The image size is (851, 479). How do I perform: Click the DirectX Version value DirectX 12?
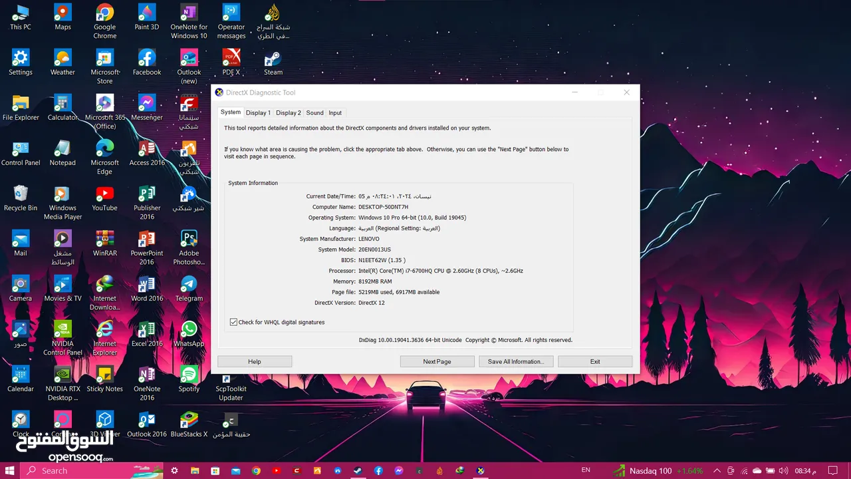pos(372,303)
